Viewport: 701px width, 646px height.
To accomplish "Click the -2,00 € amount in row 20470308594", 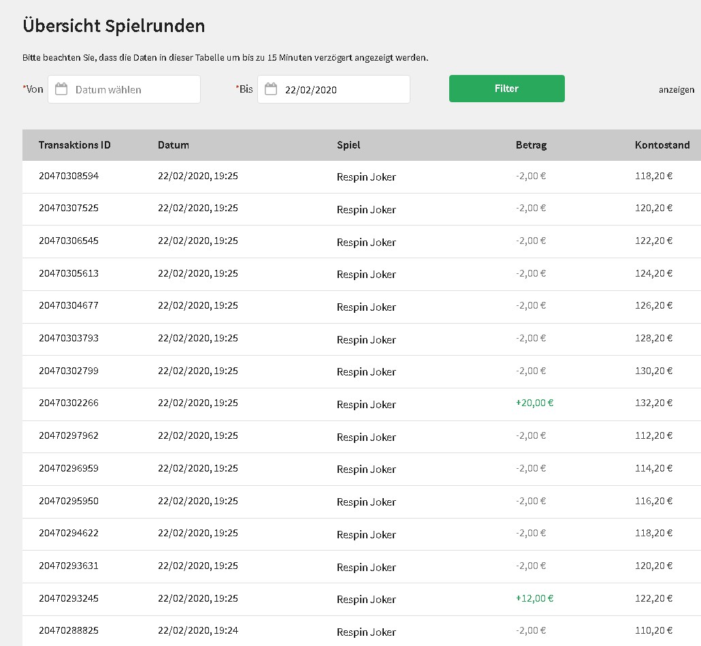I will click(531, 176).
